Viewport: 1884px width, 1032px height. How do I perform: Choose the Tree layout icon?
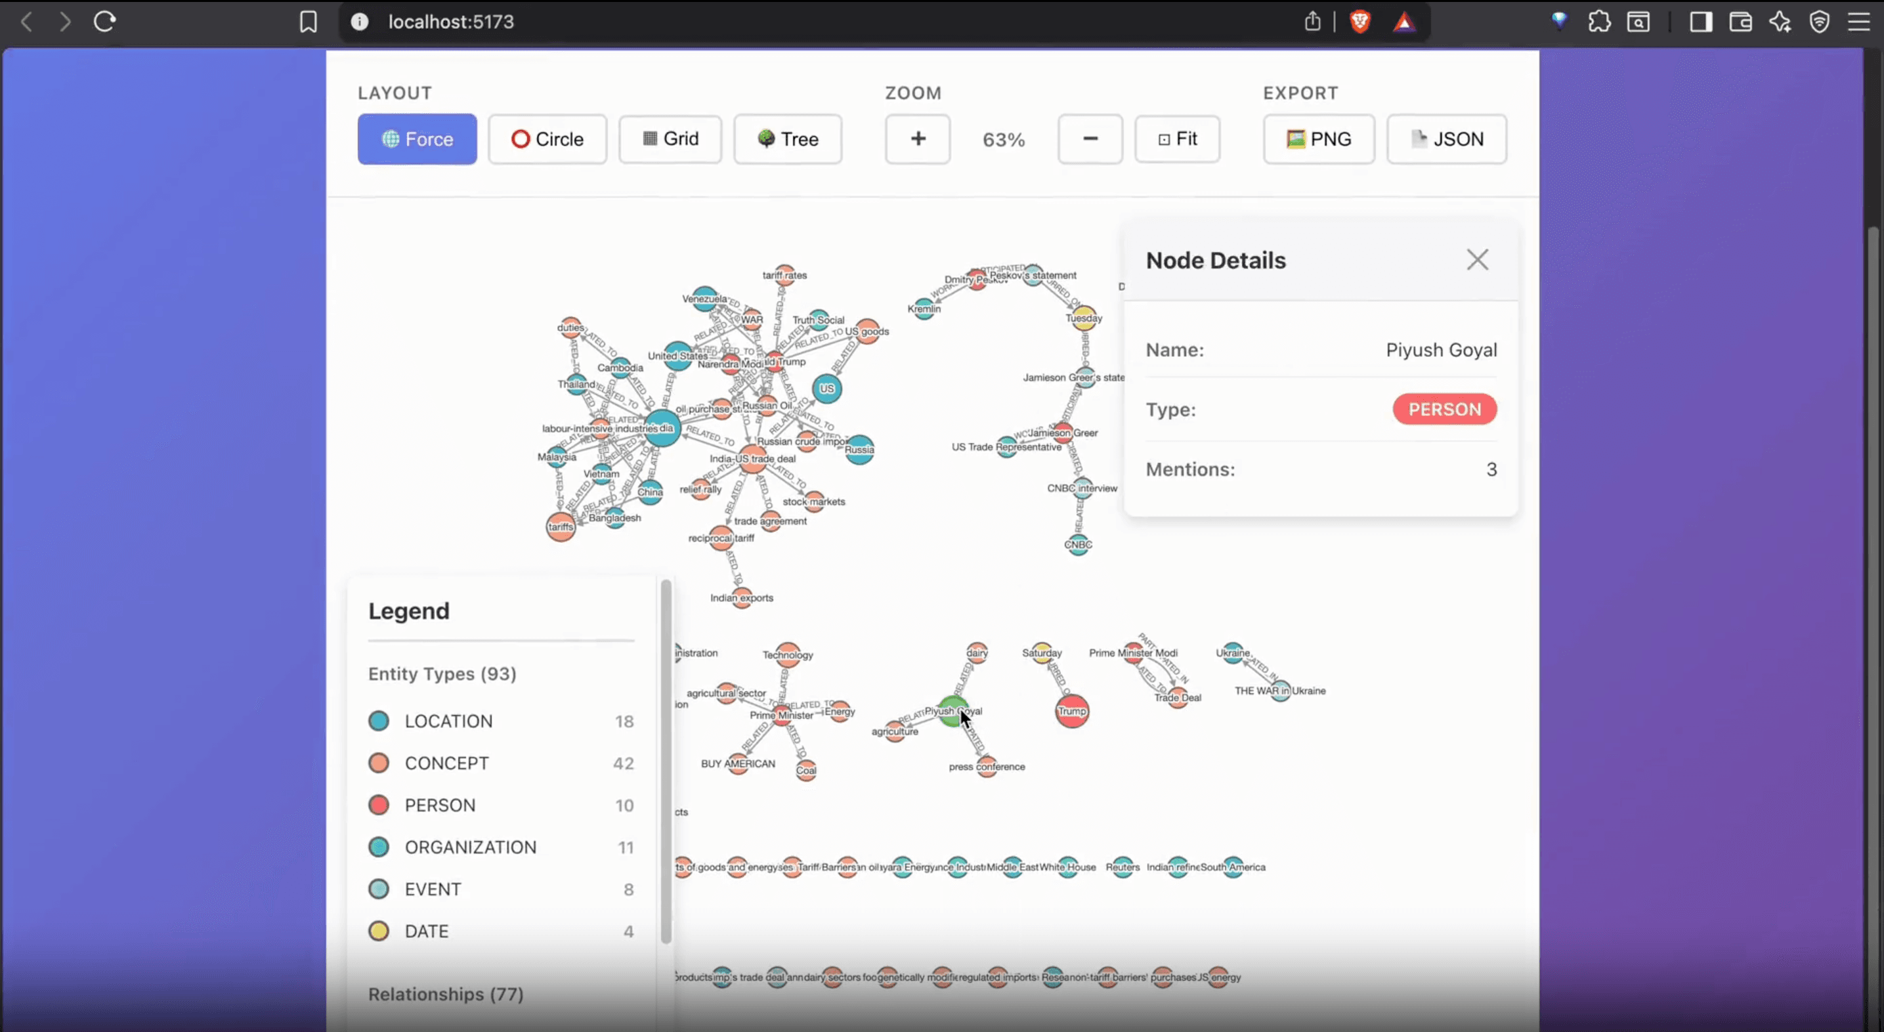[x=767, y=139]
